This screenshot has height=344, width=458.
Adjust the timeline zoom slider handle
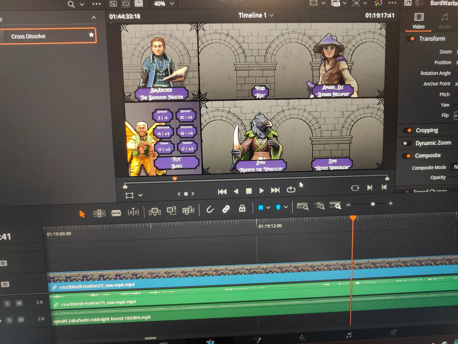pos(373,204)
